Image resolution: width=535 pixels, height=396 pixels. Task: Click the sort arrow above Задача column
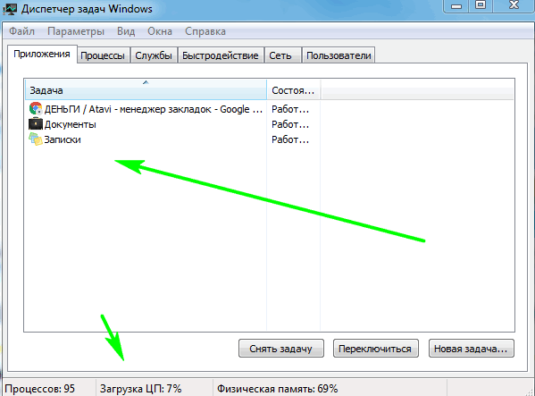click(146, 82)
